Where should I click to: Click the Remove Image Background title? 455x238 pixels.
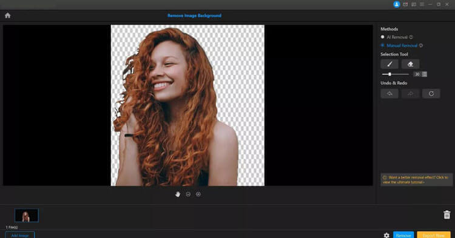click(194, 16)
